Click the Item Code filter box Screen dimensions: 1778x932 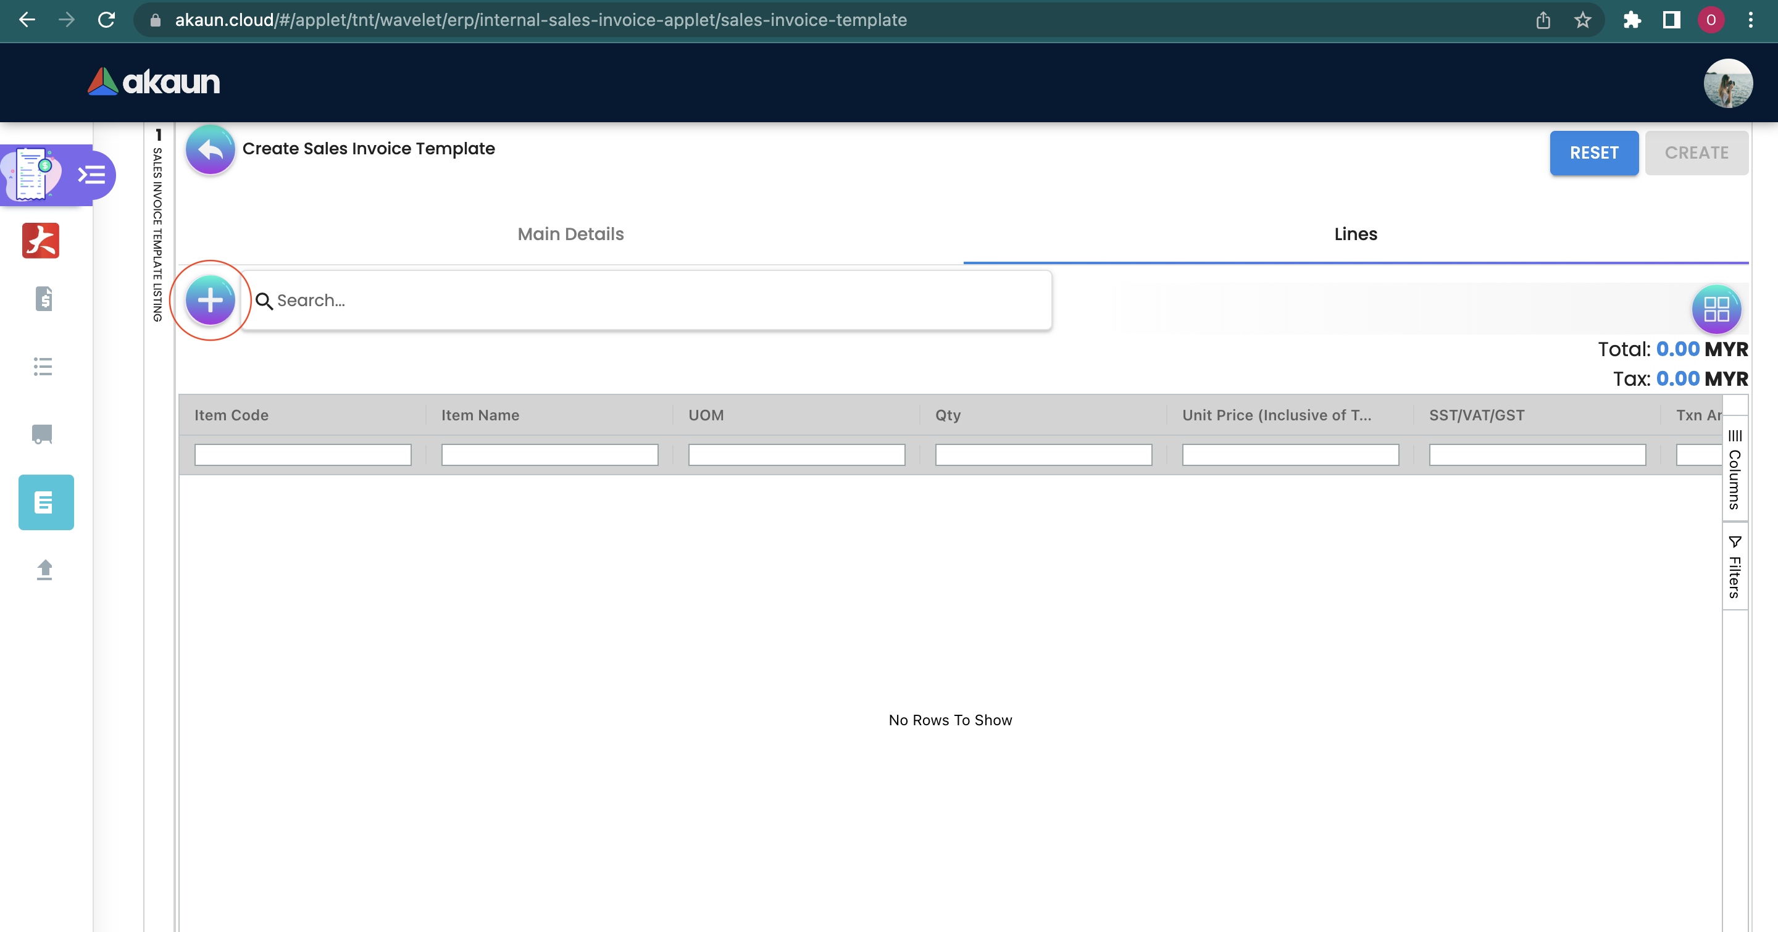303,455
